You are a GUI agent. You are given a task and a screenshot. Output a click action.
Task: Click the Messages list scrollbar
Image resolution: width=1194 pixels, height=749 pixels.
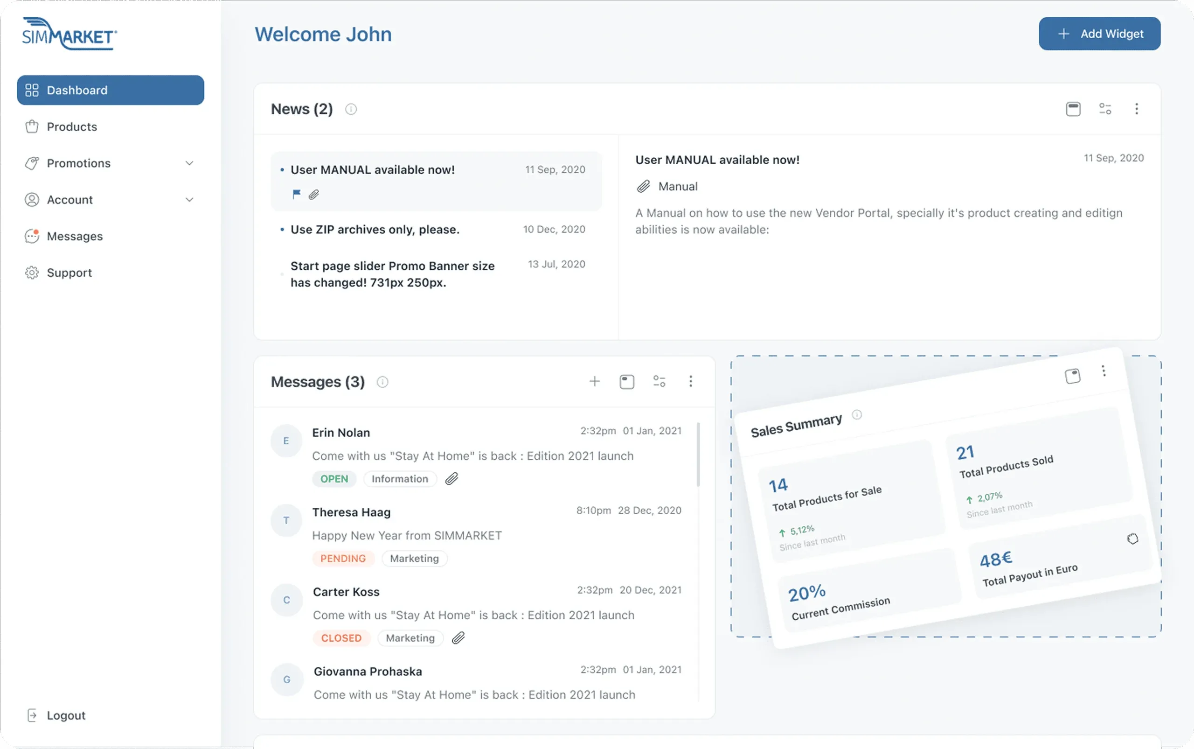click(699, 454)
